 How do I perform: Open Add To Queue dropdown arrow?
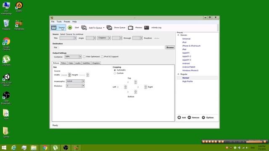[x=104, y=28]
